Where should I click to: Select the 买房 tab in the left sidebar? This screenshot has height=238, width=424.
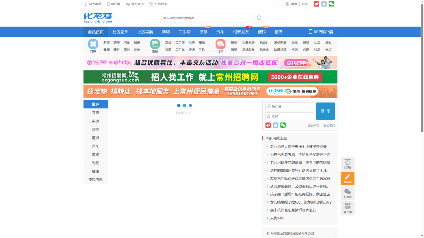coord(95,121)
